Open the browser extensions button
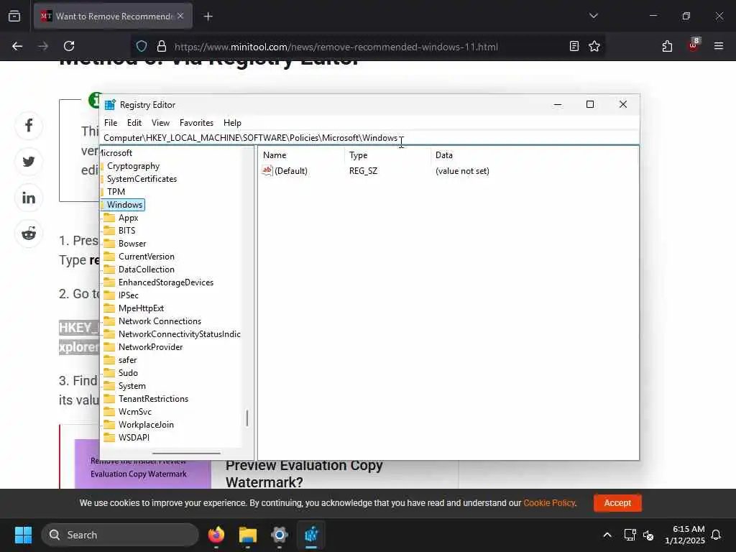736x552 pixels. tap(667, 46)
